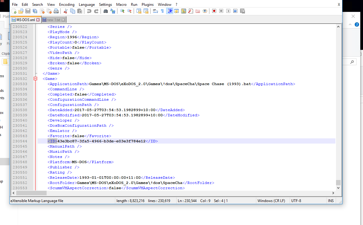Print the document using printer icon
The width and height of the screenshot is (363, 225).
56,11
